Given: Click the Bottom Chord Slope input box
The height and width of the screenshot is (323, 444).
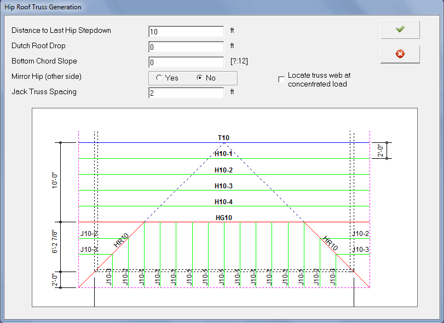Looking at the screenshot, I should coord(186,62).
